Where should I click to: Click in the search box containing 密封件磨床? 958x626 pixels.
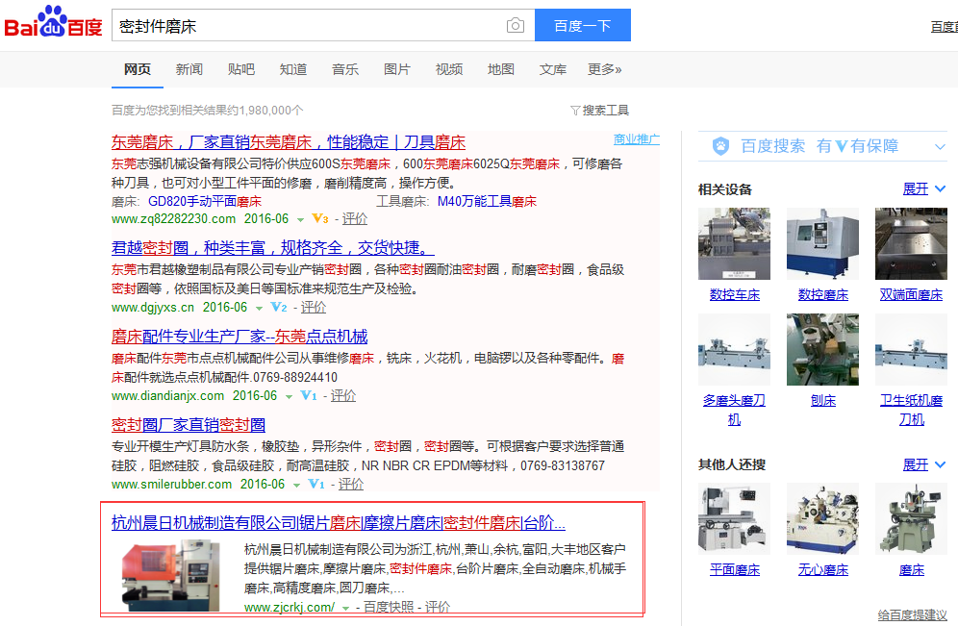[308, 26]
